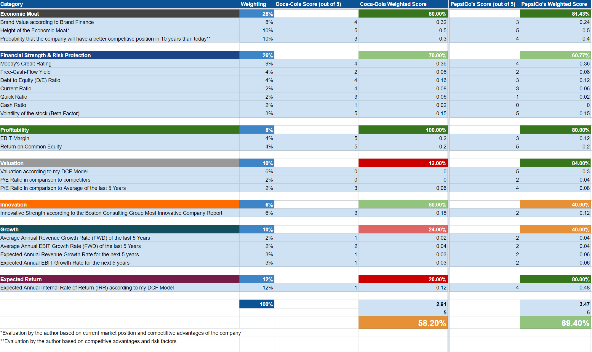Select PepsiCo's 84.00% Valuation score
This screenshot has width=592, height=352.
556,163
